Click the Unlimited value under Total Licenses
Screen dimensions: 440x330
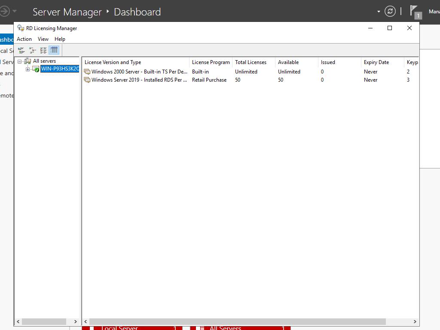[246, 72]
